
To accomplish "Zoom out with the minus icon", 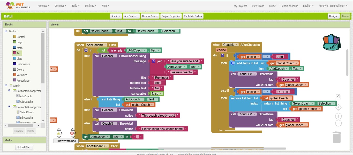I will coord(338,123).
